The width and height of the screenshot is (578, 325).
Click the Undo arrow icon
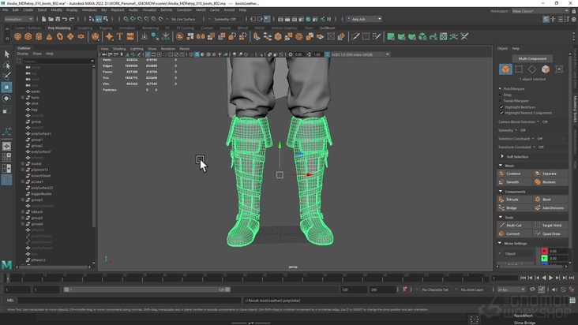pyautogui.click(x=65, y=19)
